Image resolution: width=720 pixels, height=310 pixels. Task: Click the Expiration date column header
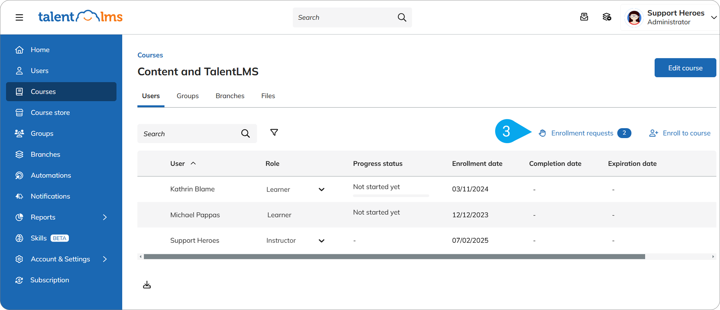[x=632, y=163]
